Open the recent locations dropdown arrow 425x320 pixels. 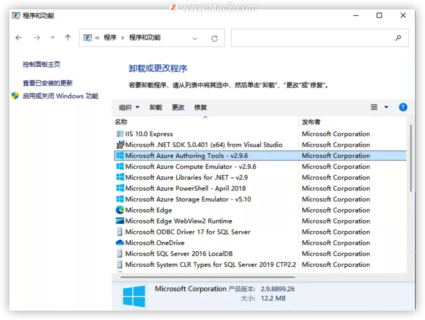[53, 38]
